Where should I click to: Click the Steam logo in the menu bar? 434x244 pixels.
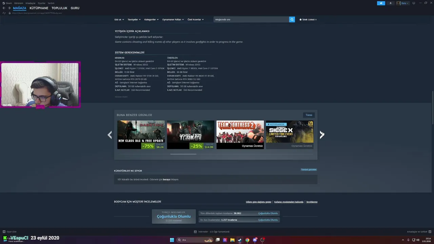[4, 3]
